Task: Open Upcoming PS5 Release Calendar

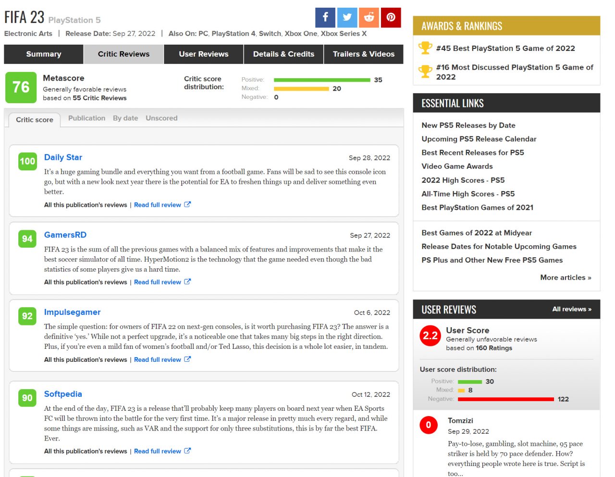Action: 479,139
